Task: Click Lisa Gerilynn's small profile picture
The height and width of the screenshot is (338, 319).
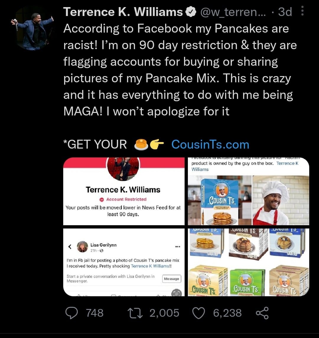Action: pyautogui.click(x=82, y=247)
